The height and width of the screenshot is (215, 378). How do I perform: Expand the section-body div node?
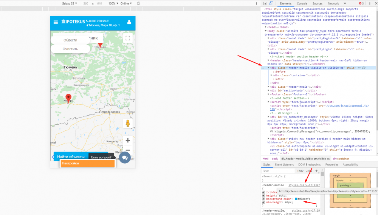click(268, 90)
